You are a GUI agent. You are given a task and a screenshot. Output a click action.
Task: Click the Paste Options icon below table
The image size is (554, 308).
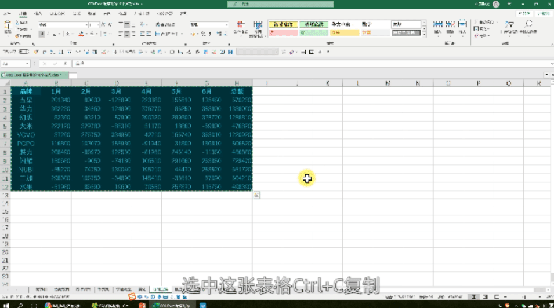coord(257,195)
